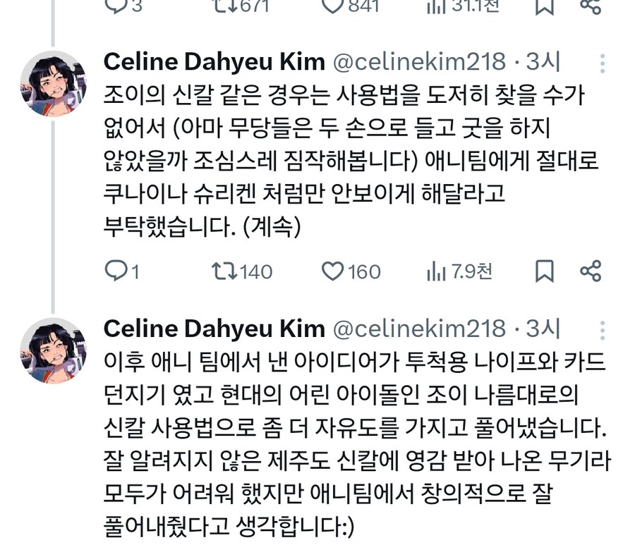Bookmark the tweet with 841 likes
This screenshot has width=635, height=557.
[543, 7]
